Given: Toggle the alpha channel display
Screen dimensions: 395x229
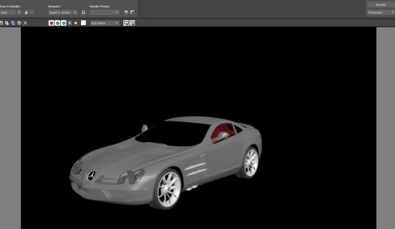Looking at the screenshot, I should 69,23.
